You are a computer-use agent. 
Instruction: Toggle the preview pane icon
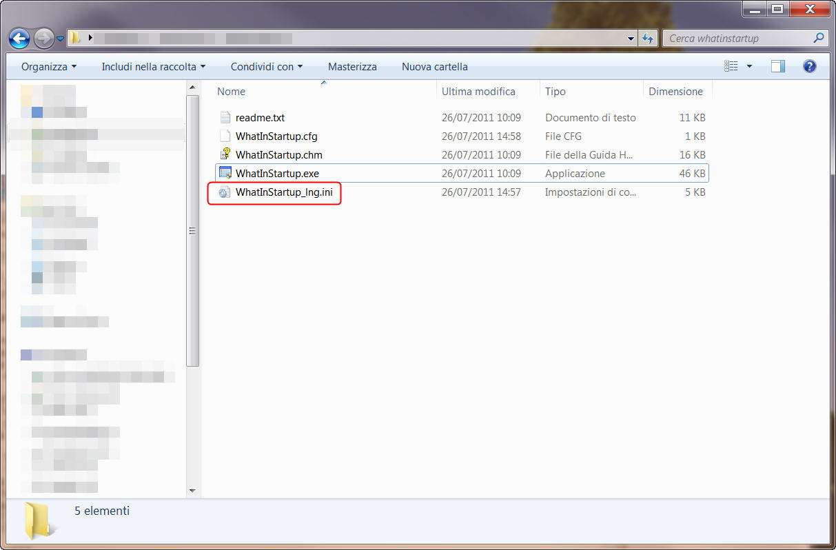tap(778, 67)
